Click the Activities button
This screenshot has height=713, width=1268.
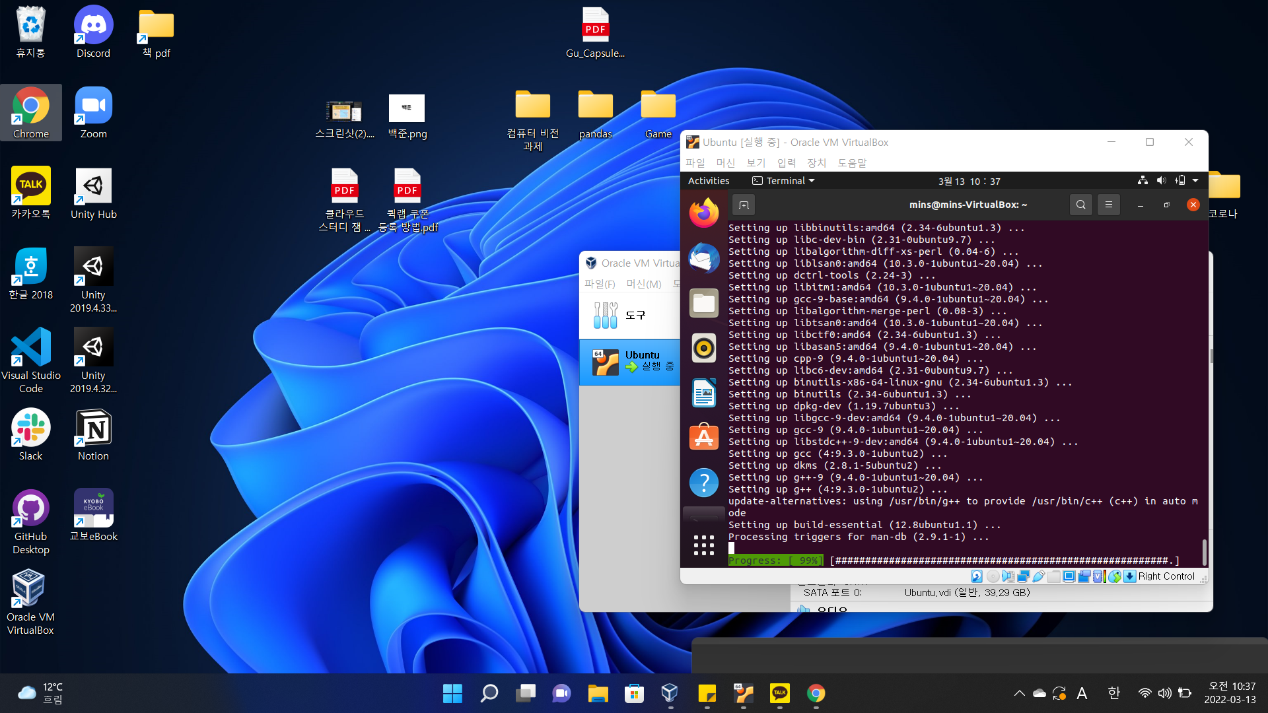(x=709, y=181)
